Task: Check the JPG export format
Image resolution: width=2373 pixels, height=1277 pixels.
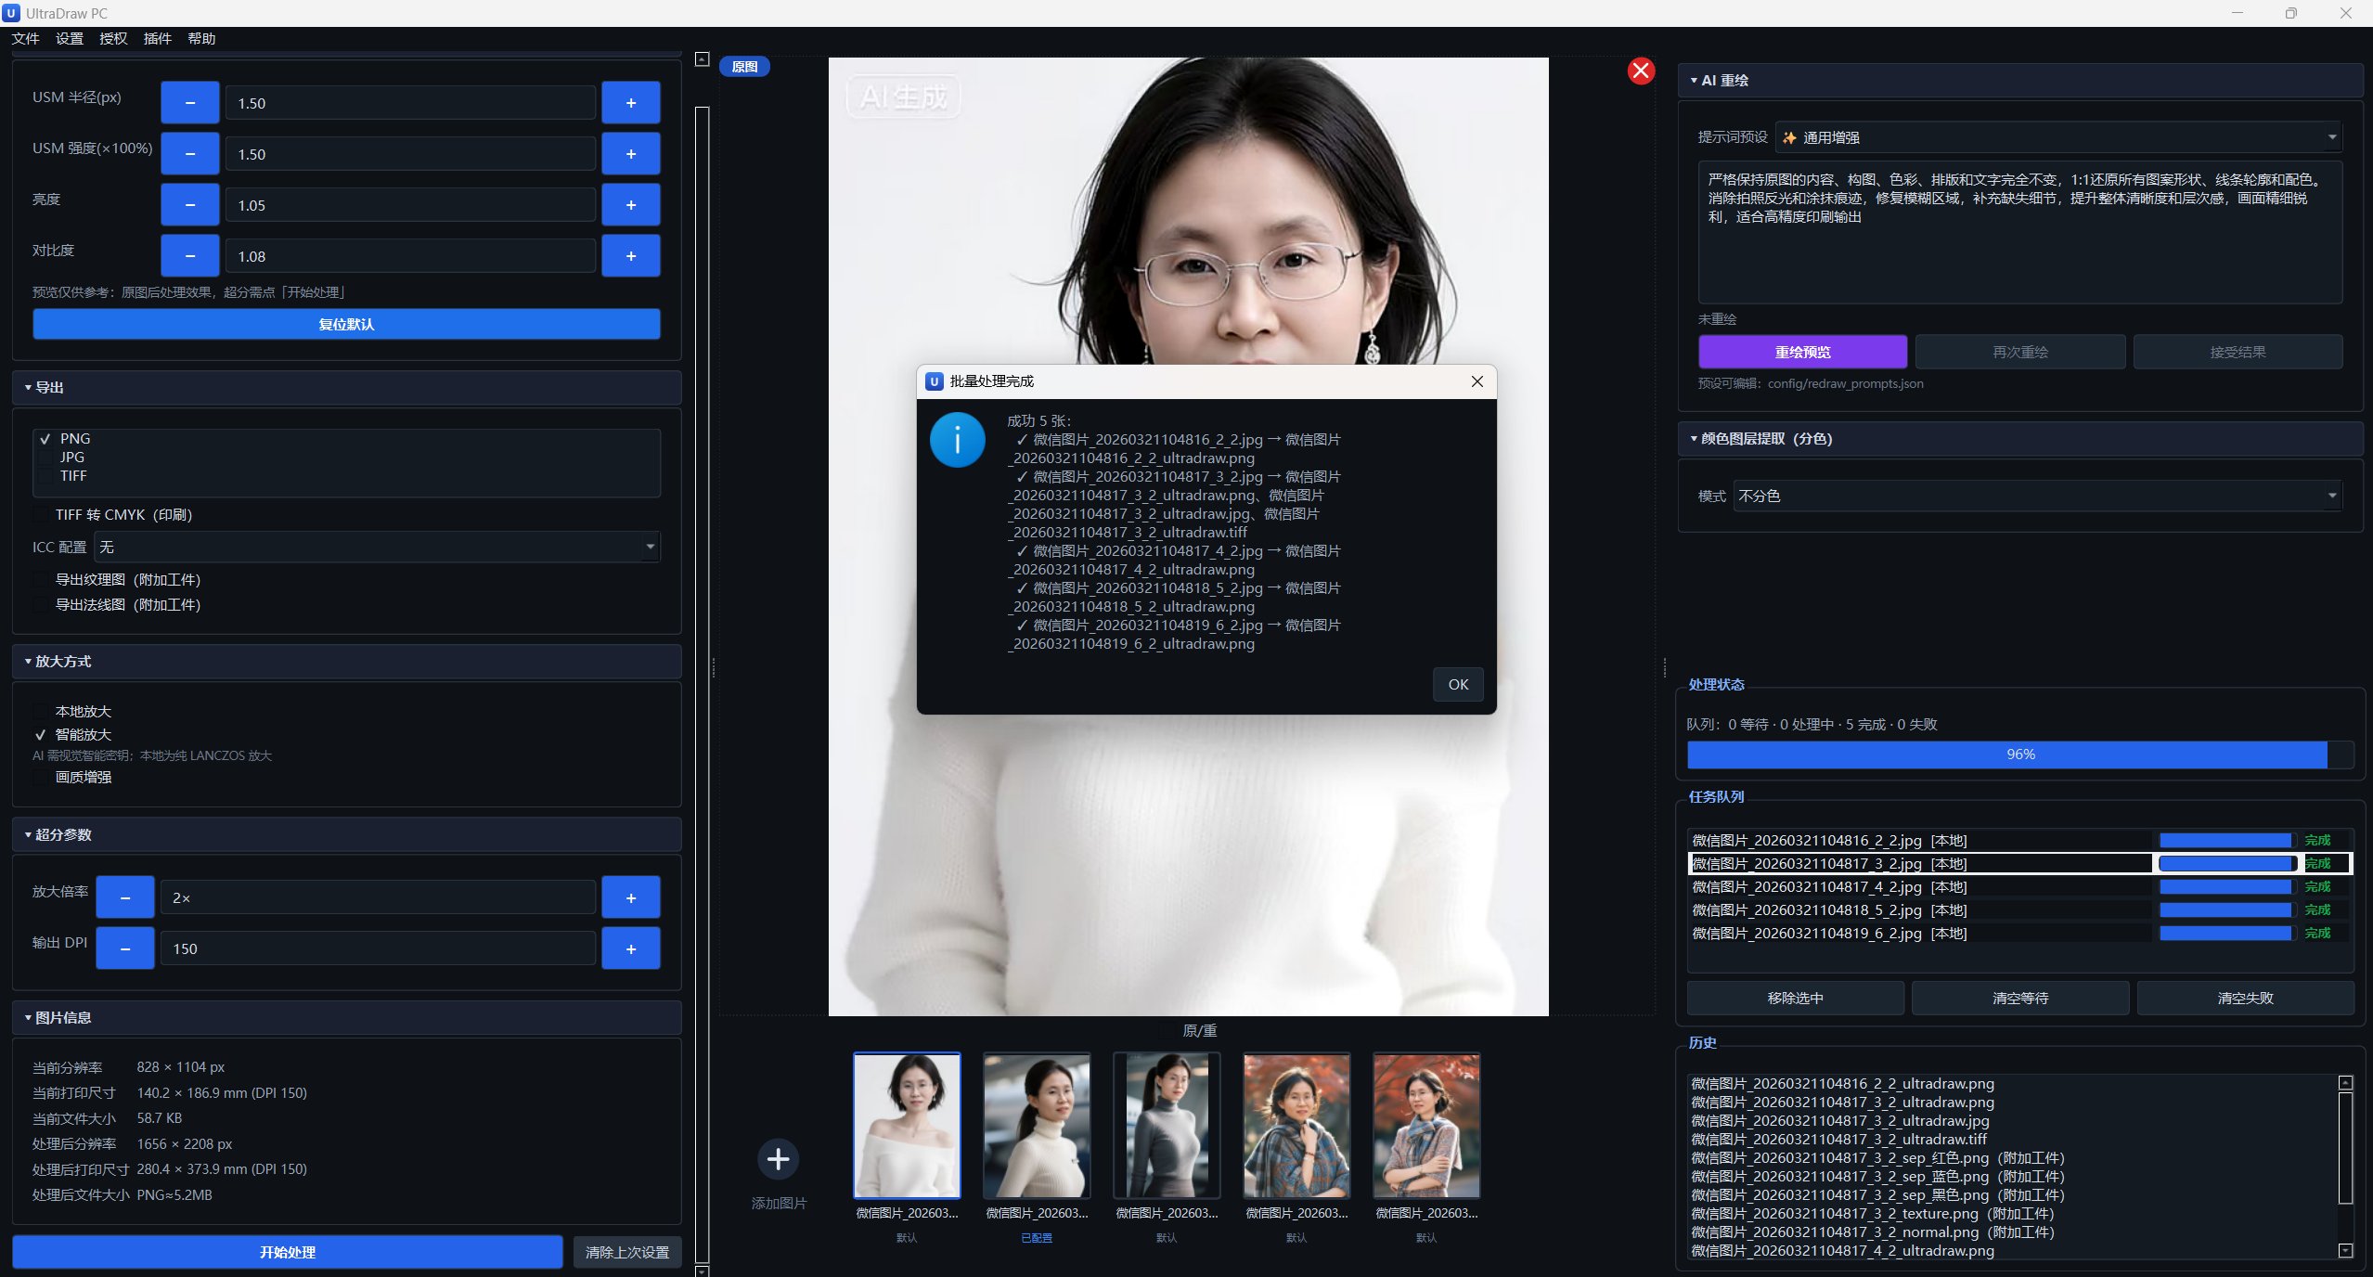Action: [45, 458]
